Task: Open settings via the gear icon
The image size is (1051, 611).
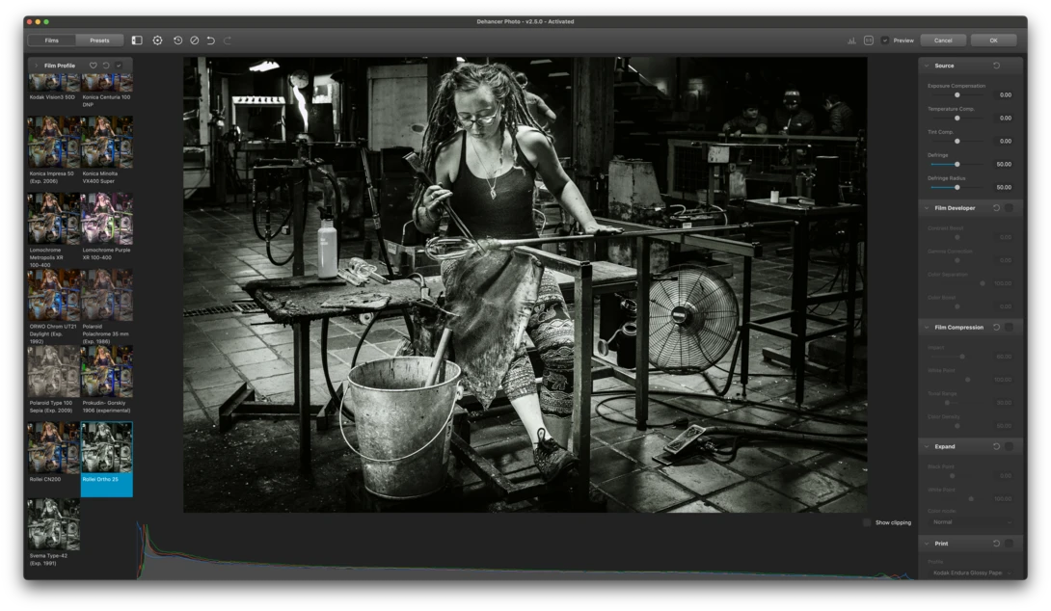Action: click(x=157, y=40)
